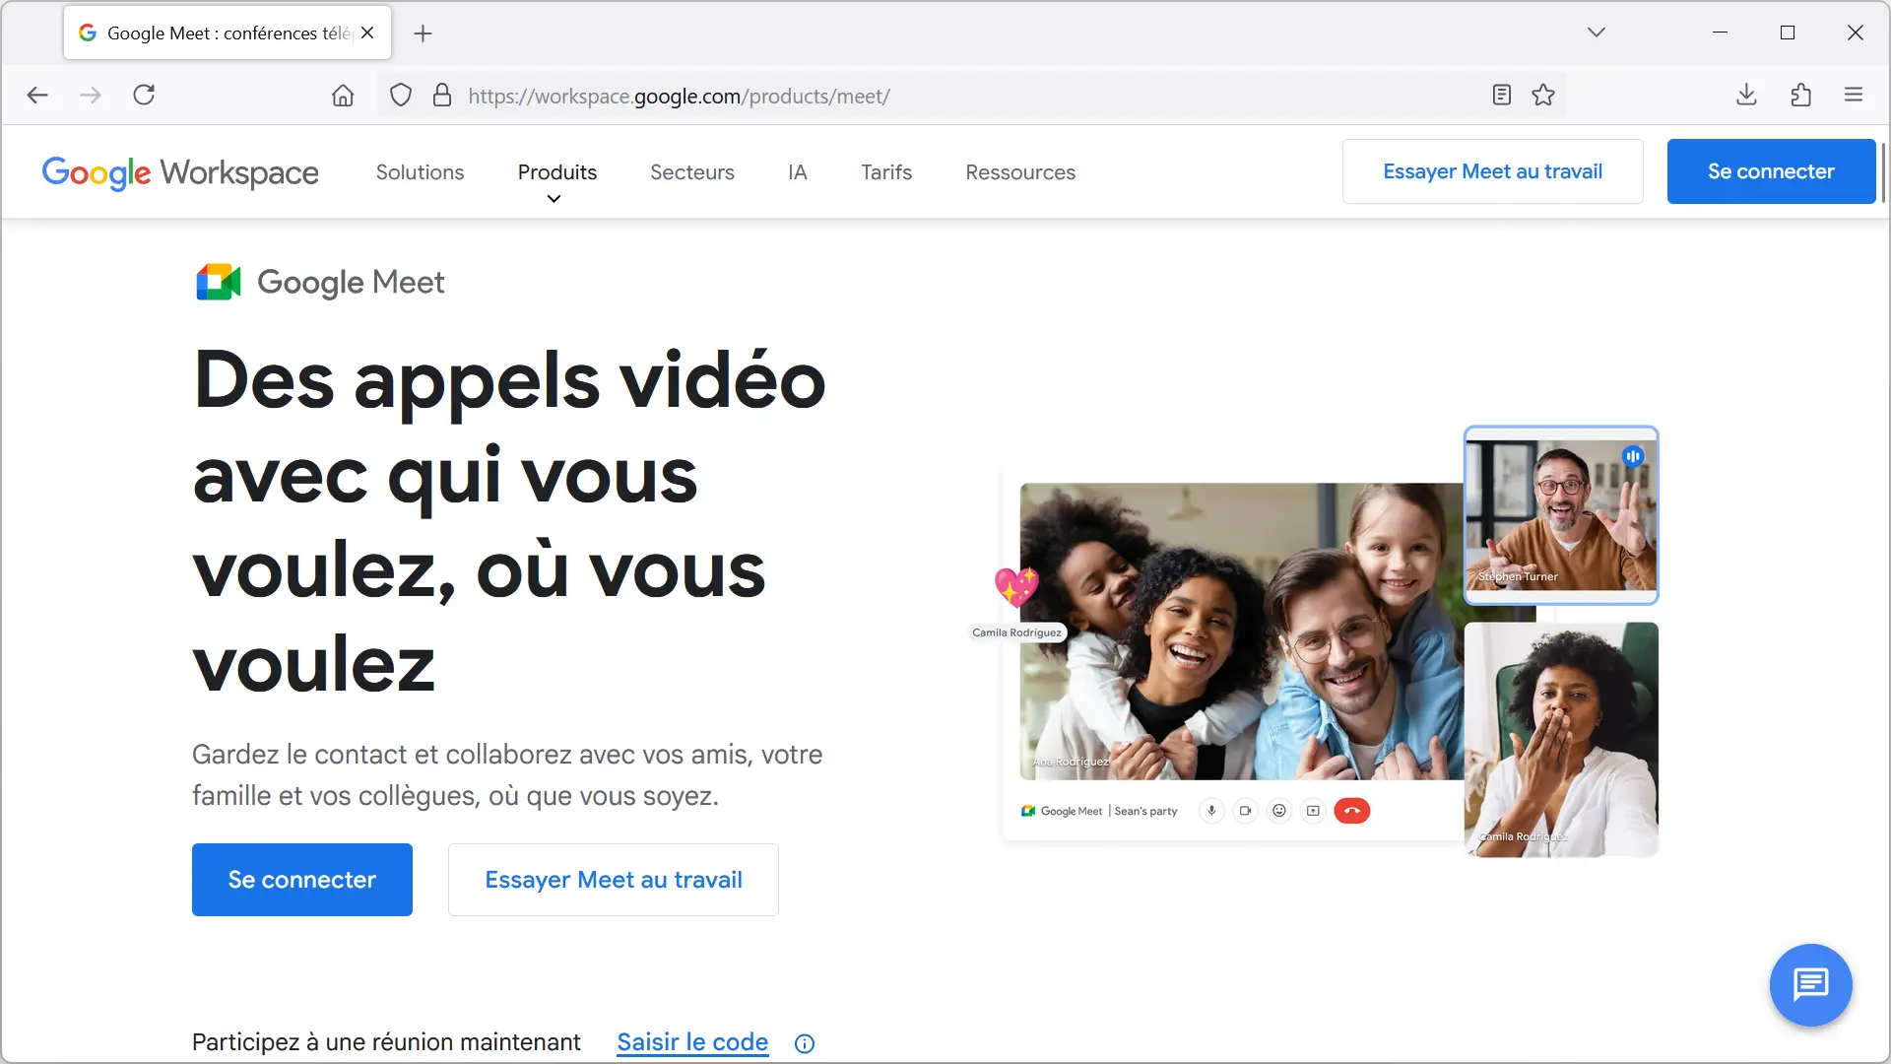Screen dimensions: 1891x1064
Task: Click the header Se connecter button
Action: [x=1771, y=171]
